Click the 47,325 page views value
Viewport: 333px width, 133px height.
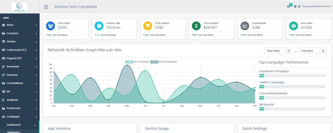pos(306,27)
